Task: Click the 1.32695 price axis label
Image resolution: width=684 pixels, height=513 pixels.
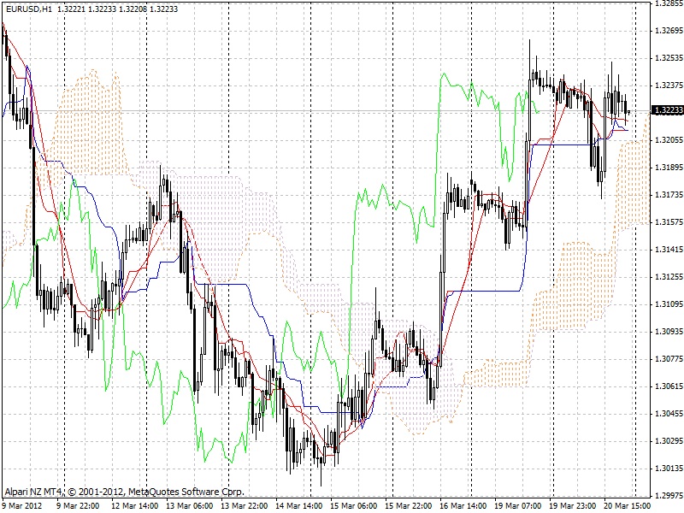Action: click(666, 31)
